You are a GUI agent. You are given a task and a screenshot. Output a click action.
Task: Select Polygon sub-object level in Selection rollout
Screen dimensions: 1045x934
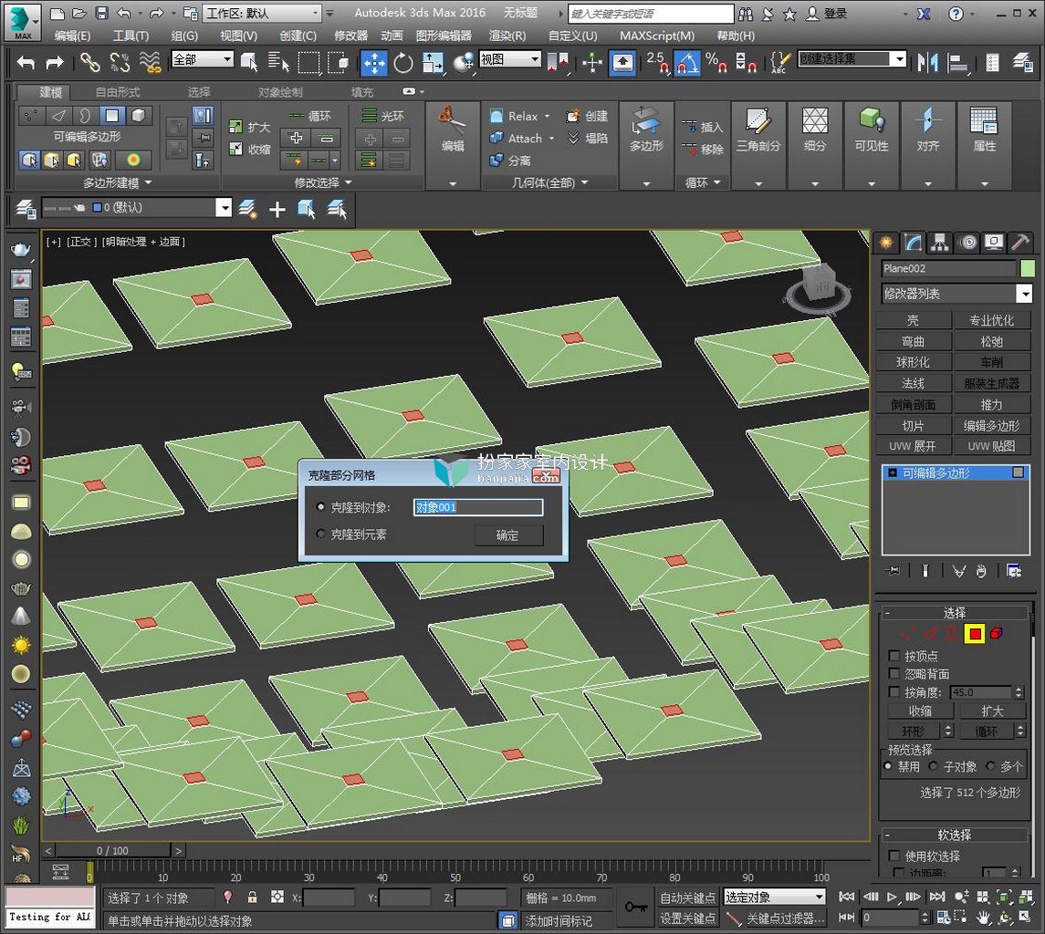click(975, 634)
